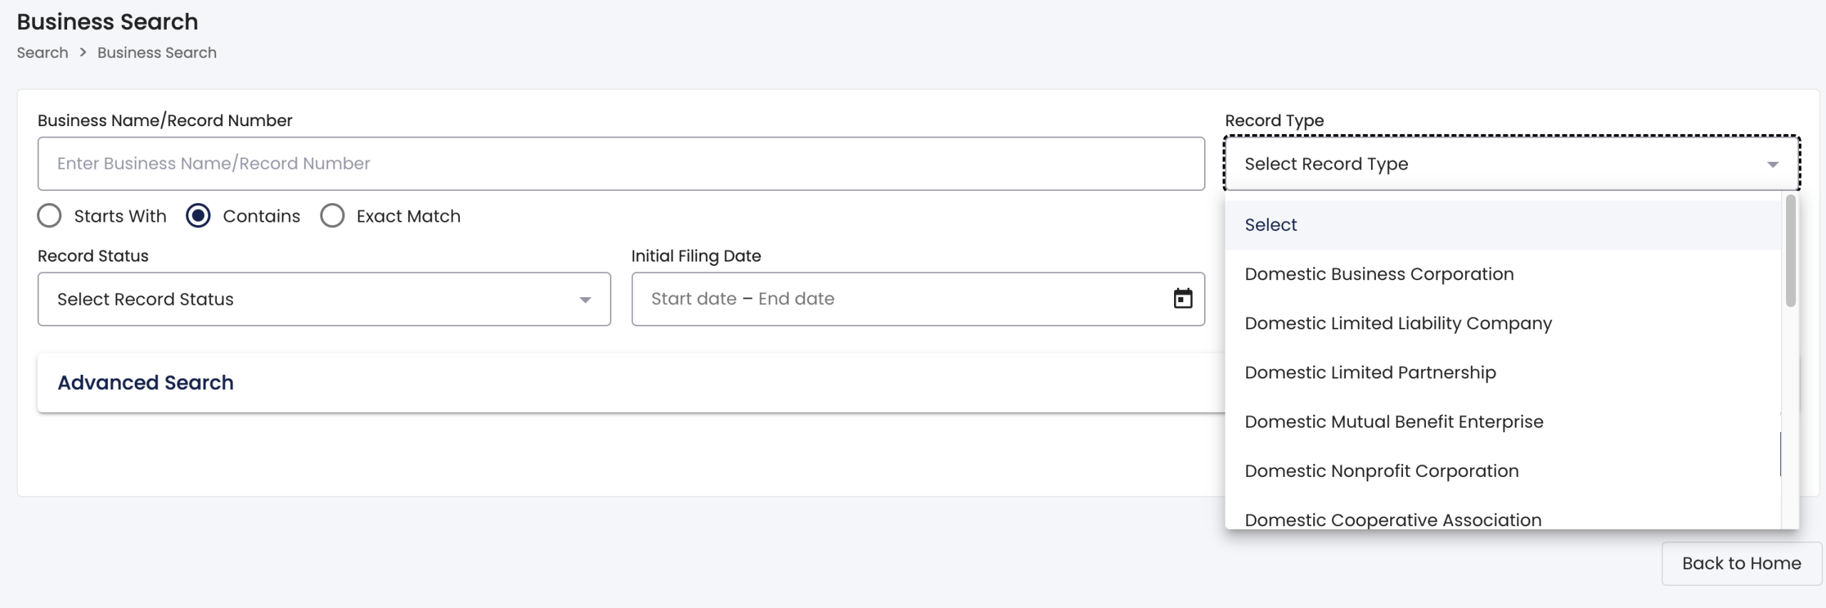Click the breadcrumb chevron separator after Search

83,53
